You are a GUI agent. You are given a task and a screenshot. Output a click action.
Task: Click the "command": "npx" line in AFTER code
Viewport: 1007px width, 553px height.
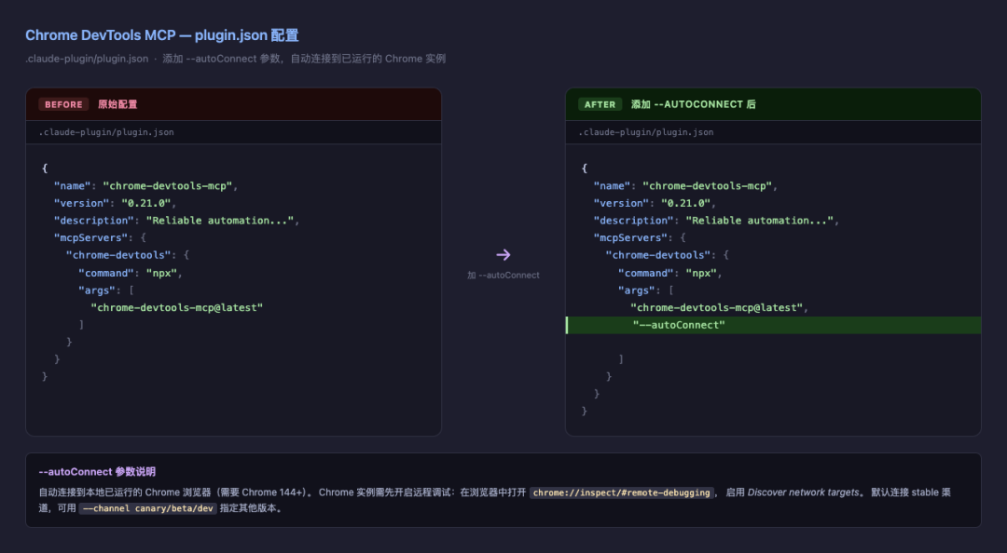pos(670,274)
